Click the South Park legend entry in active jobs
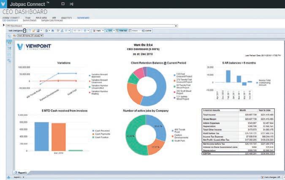Viewport: 285px width, 180px height. [x=178, y=141]
